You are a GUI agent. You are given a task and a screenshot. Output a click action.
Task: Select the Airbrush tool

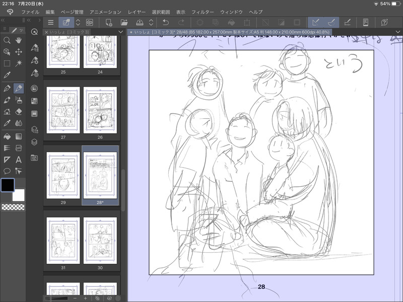coord(19,100)
